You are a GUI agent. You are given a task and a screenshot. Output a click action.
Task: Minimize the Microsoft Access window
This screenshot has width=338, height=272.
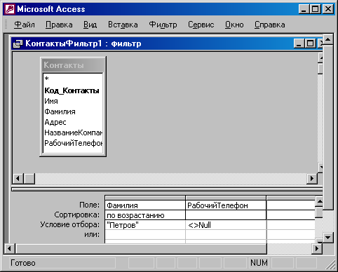pyautogui.click(x=304, y=9)
